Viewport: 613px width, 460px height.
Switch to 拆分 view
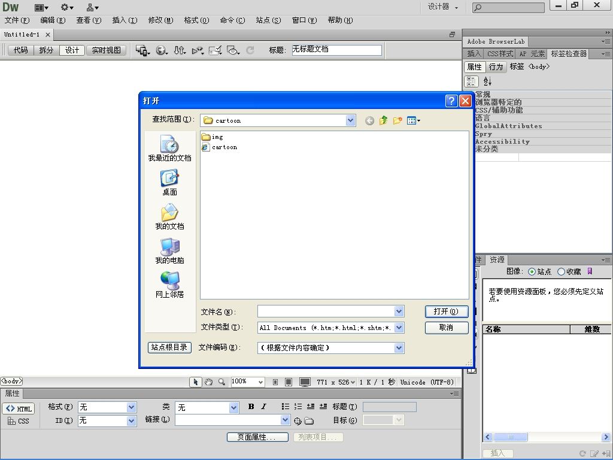tap(46, 50)
